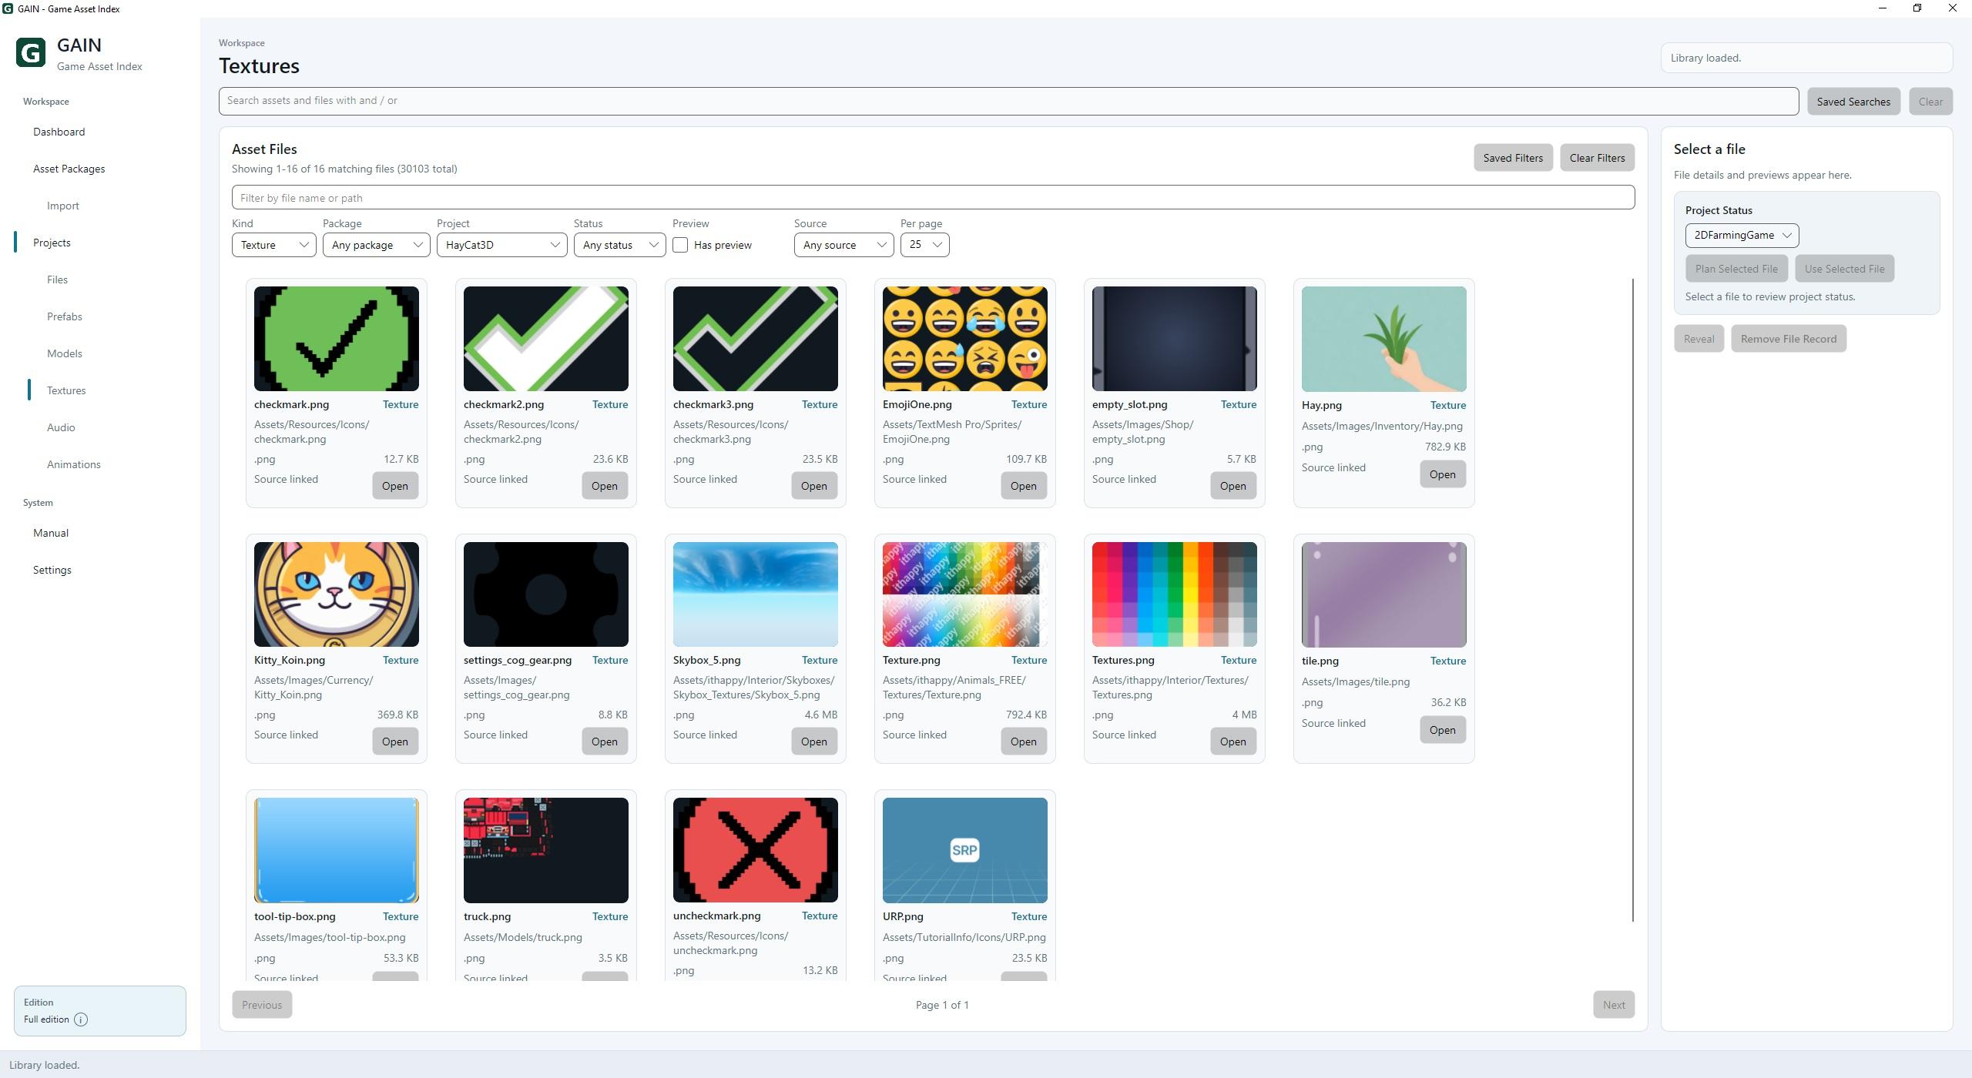Switch to Models view

[65, 353]
